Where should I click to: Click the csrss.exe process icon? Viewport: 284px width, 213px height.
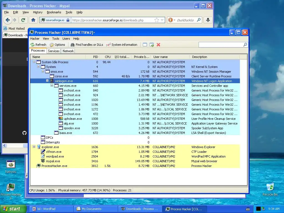point(52,76)
